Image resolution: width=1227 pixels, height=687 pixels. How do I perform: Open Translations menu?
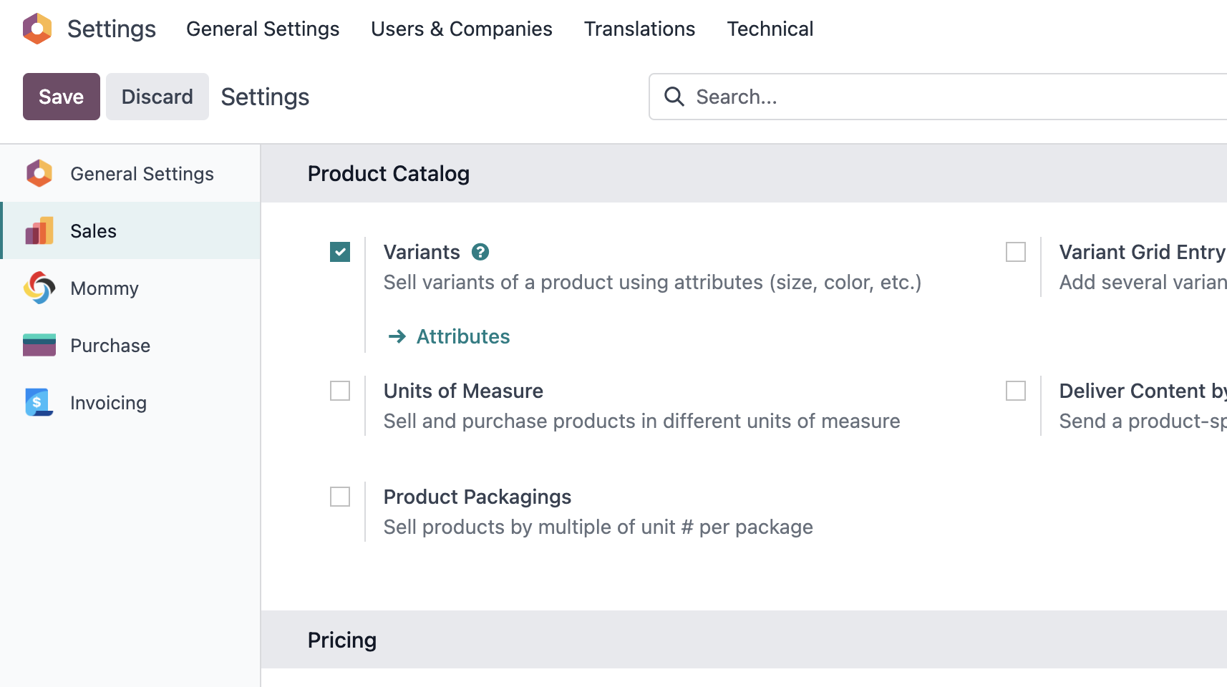[x=639, y=29]
